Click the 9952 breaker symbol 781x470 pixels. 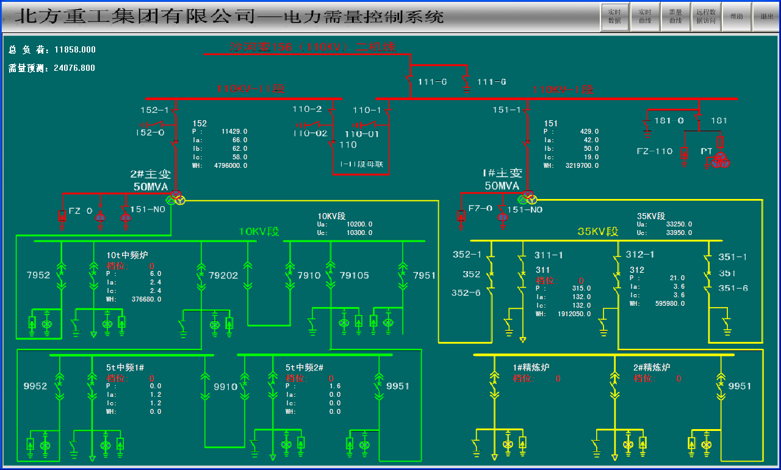click(x=60, y=386)
